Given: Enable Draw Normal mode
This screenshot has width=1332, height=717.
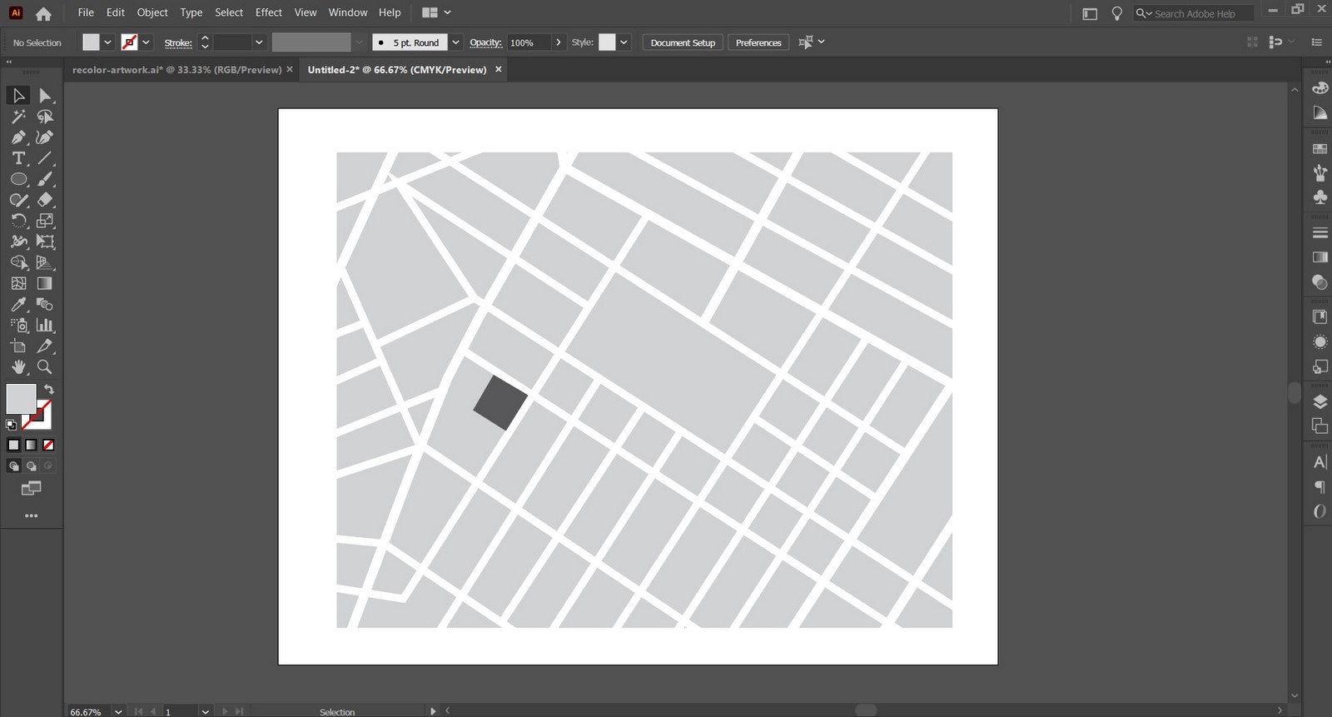Looking at the screenshot, I should click(x=13, y=466).
